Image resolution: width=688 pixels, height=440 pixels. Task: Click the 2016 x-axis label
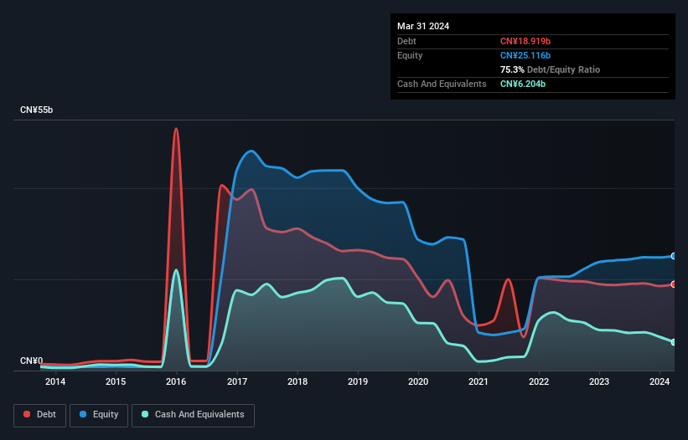click(176, 381)
